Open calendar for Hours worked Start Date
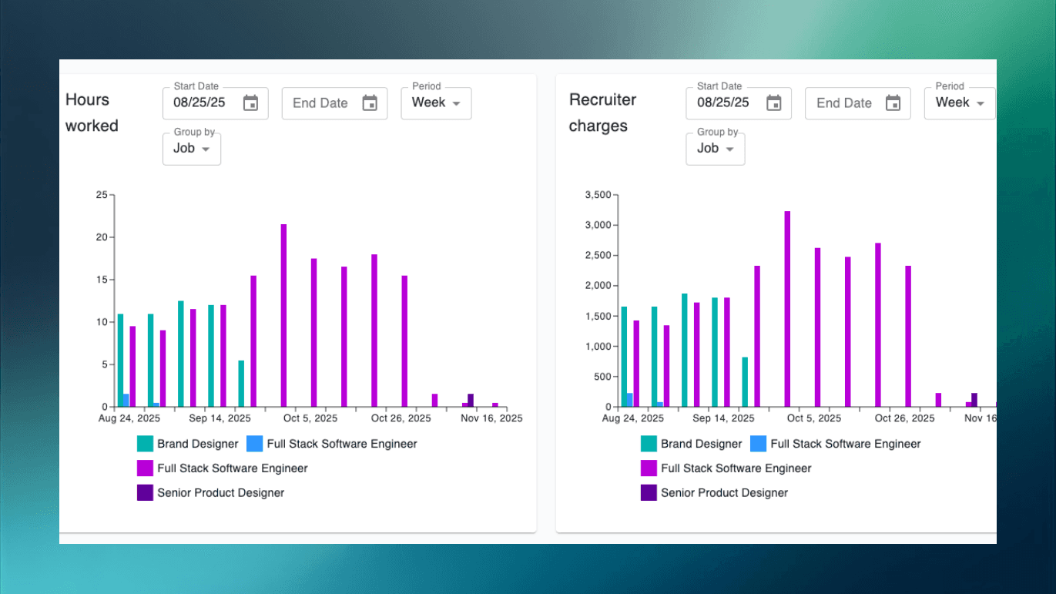The image size is (1056, 594). (250, 103)
